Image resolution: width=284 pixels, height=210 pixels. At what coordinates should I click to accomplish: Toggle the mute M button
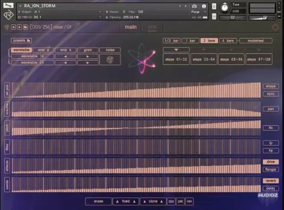coord(214,17)
